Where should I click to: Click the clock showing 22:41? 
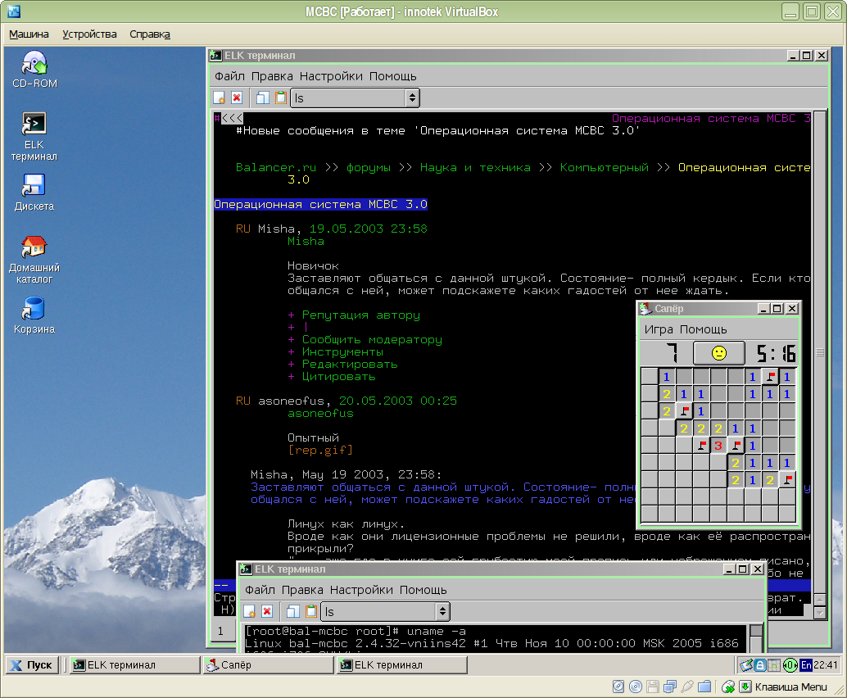point(826,665)
